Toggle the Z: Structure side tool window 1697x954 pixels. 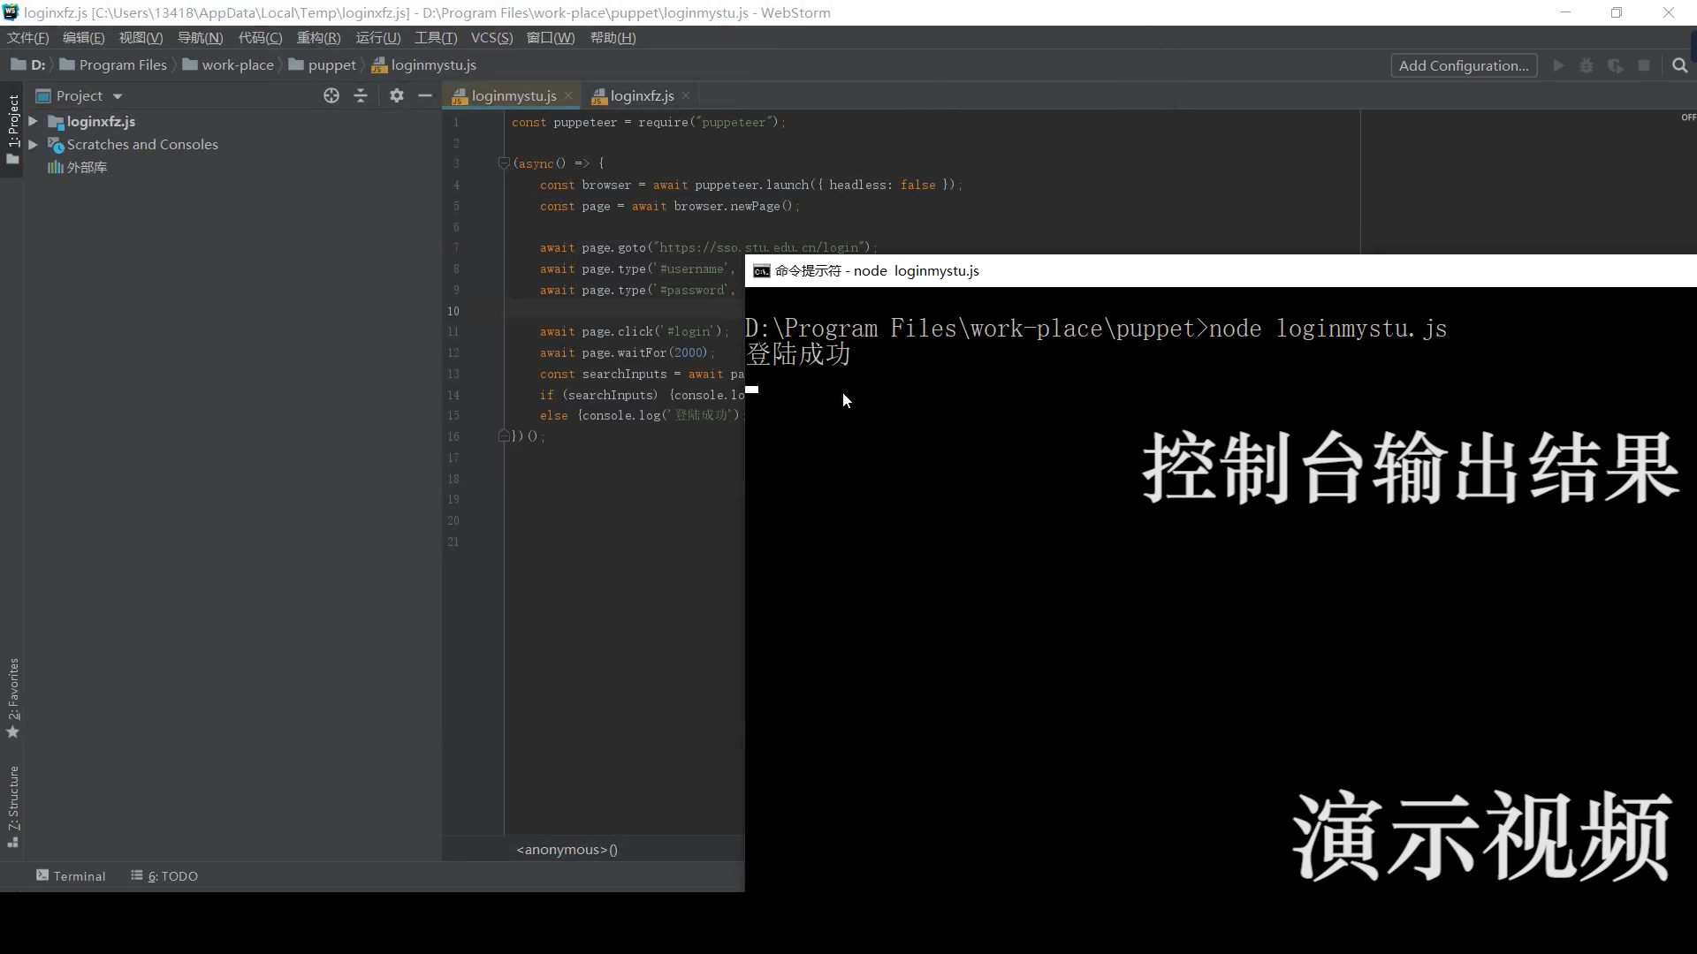(x=12, y=806)
